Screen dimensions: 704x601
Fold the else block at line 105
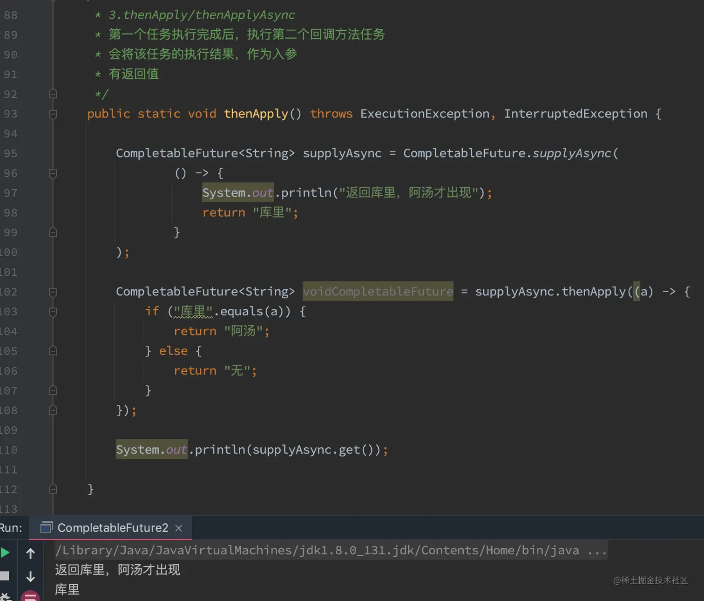click(53, 351)
